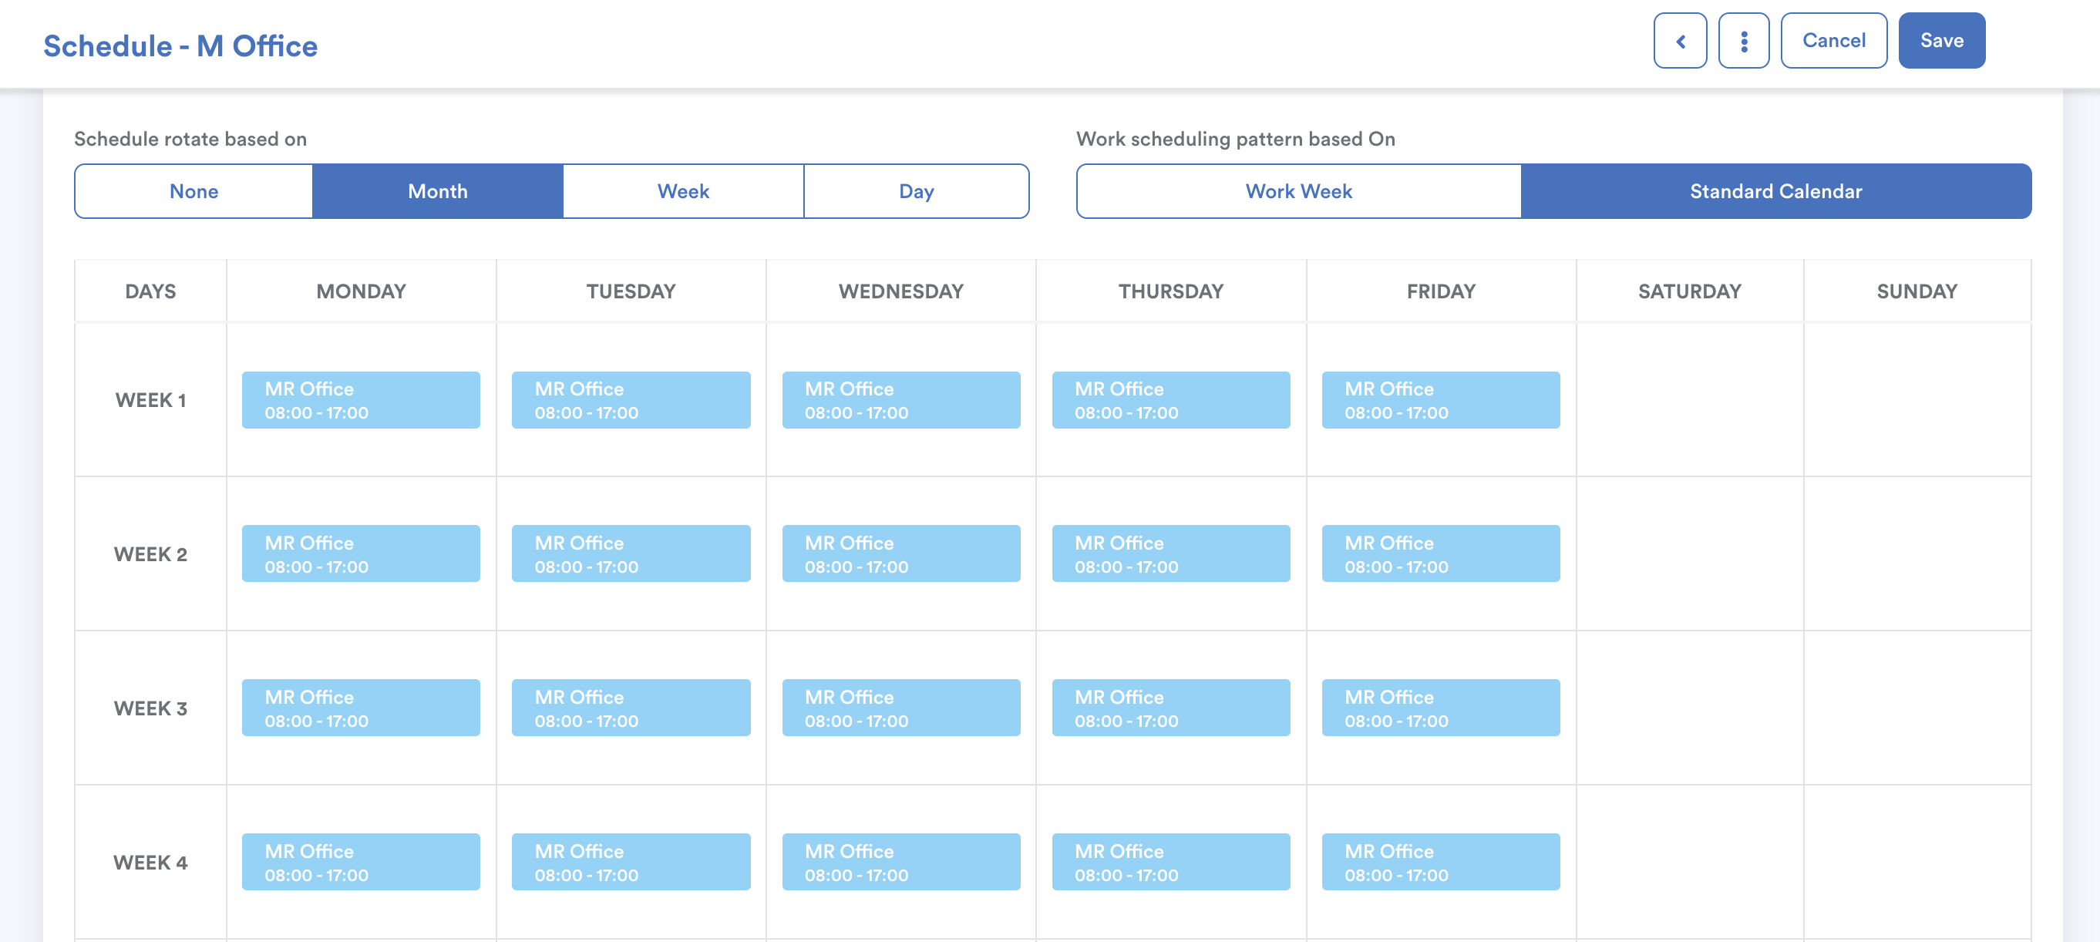Select Standard Calendar pattern
2100x942 pixels.
[x=1775, y=191]
